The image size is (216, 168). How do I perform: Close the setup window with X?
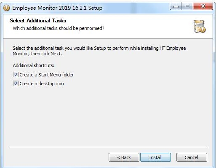coord(203,6)
